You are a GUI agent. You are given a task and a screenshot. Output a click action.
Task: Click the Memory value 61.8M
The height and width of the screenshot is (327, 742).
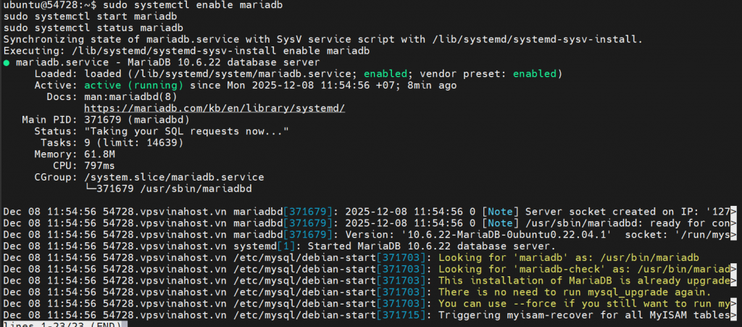pos(100,154)
